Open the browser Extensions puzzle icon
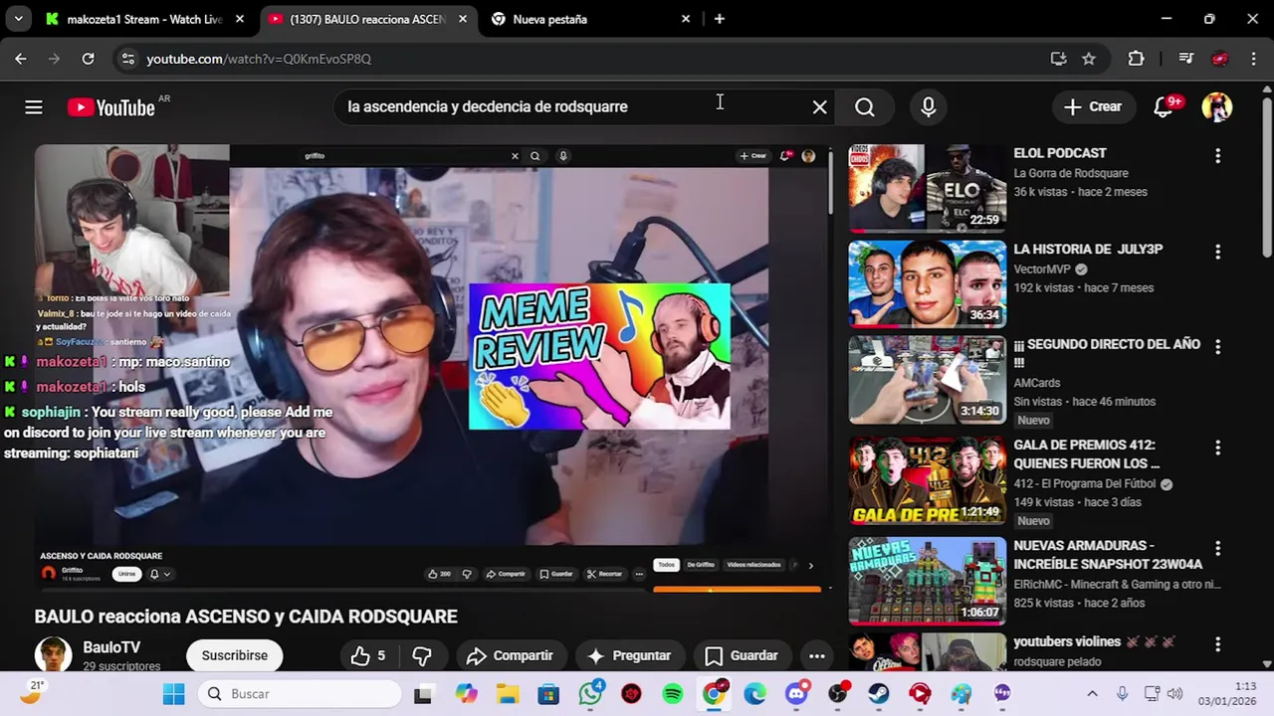This screenshot has height=716, width=1274. [1136, 59]
